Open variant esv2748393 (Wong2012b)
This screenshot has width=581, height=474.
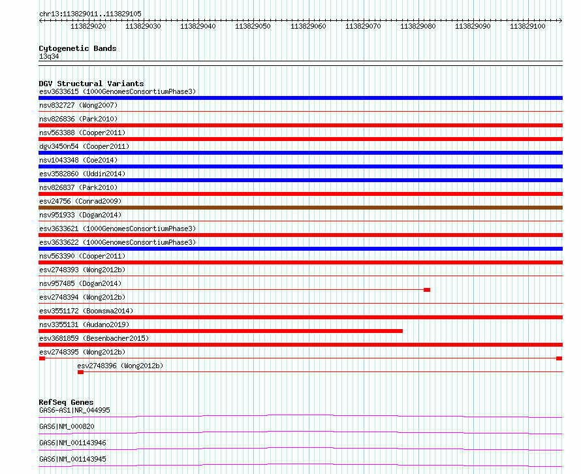coord(82,270)
